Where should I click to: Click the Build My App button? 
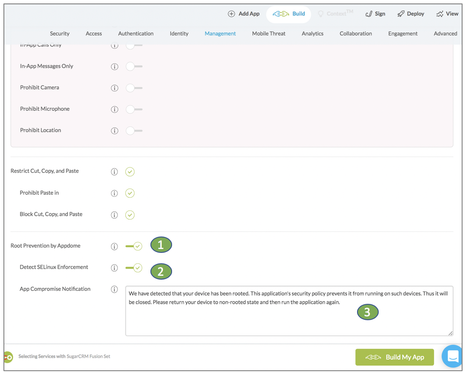pos(394,357)
